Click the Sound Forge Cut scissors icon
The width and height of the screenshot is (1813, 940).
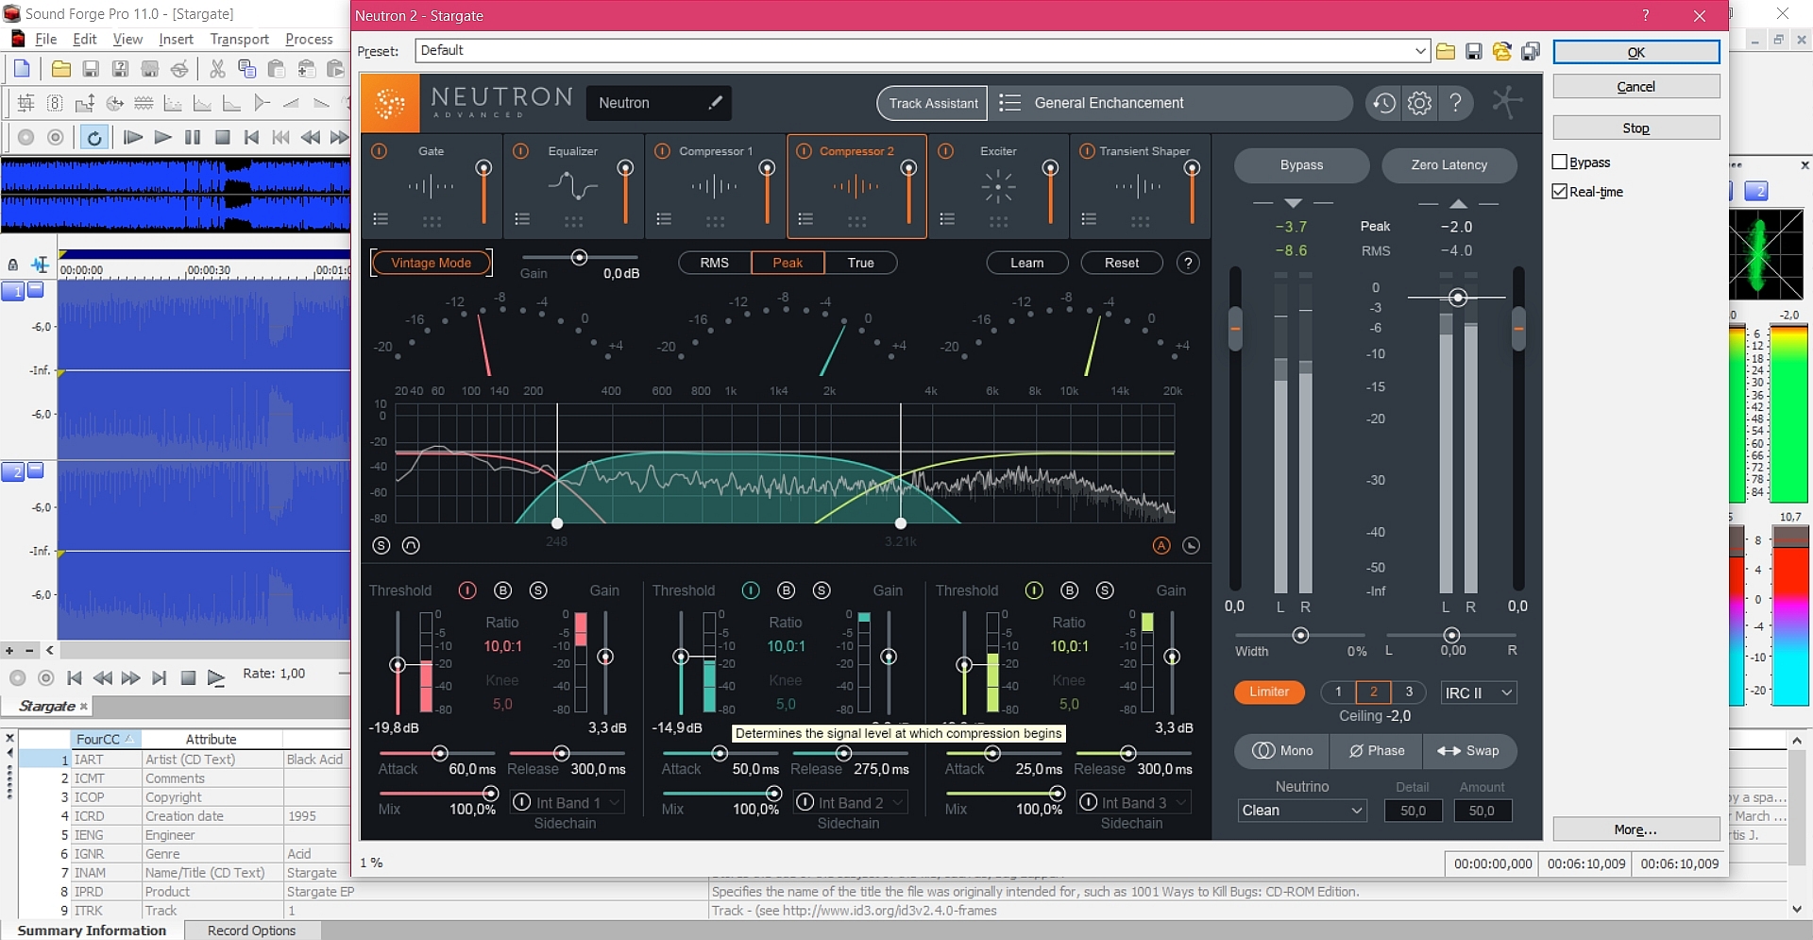coord(217,69)
